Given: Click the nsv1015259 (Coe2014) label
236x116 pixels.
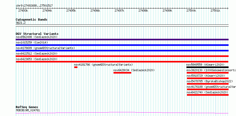Looking at the screenshot, I should tap(32, 42).
